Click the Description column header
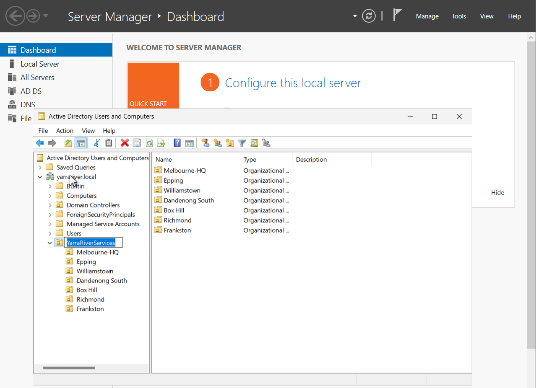Screen dimensions: 536x388 [x=332, y=159]
